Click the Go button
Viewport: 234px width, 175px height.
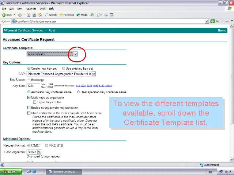(x=215, y=22)
